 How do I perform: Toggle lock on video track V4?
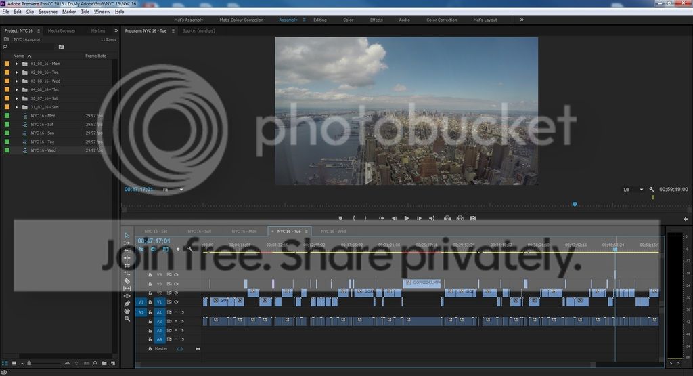coord(150,274)
